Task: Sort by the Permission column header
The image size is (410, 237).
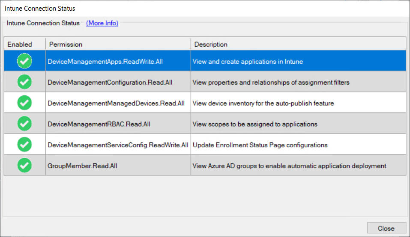Action: [x=118, y=44]
